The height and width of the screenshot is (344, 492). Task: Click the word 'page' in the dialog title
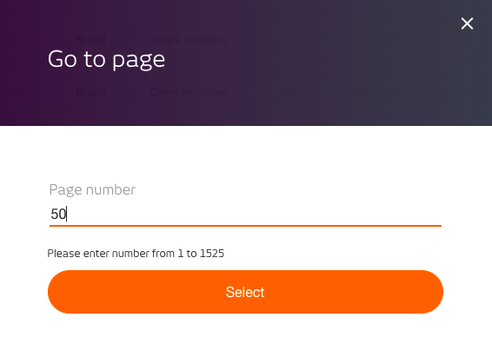pos(139,60)
